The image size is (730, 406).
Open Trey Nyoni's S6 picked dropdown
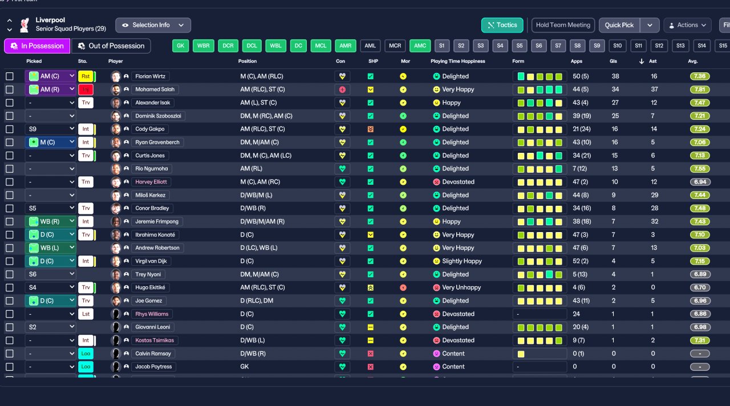[x=51, y=274]
